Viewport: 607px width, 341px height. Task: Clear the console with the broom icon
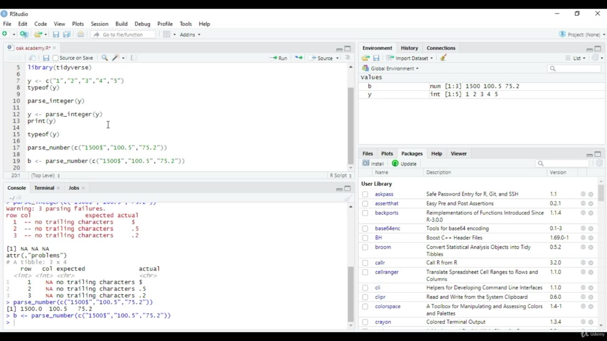click(348, 198)
